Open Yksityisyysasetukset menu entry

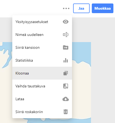(42, 22)
